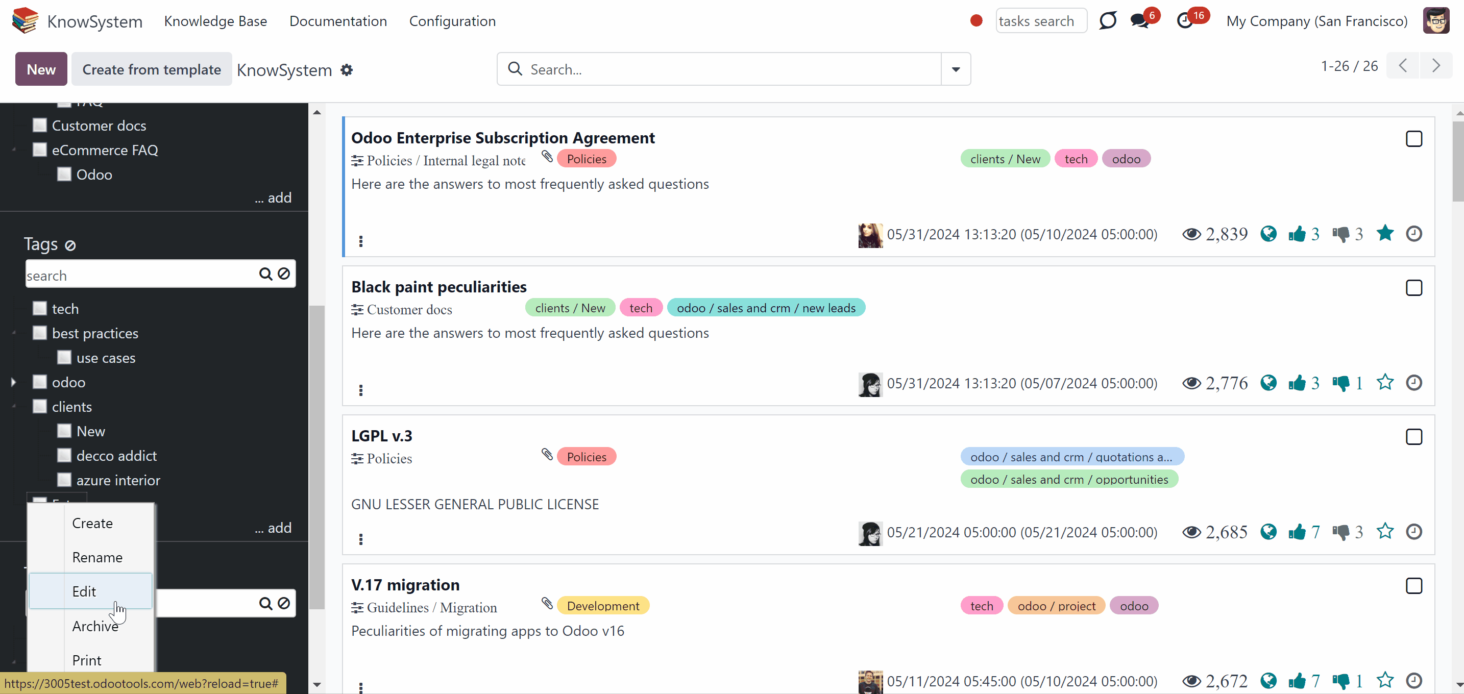Screen dimensions: 1464x694
Task: Click the yellow Development label on V.17 migration
Action: point(603,605)
